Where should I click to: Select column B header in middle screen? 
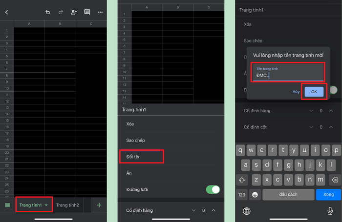pyautogui.click(x=178, y=7)
